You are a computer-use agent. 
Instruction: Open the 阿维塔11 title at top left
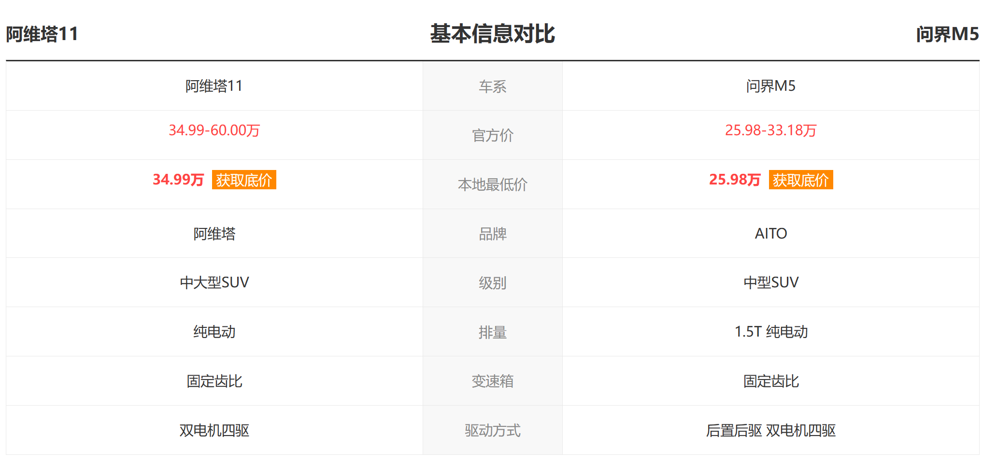(x=42, y=34)
